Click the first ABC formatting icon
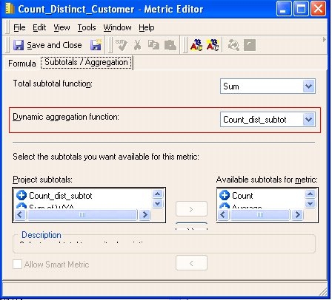 point(196,45)
